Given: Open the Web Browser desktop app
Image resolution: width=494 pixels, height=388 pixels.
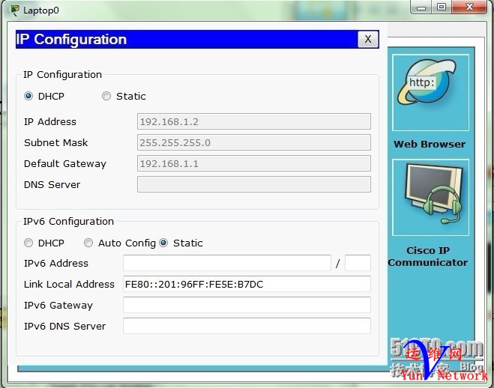Looking at the screenshot, I should pyautogui.click(x=430, y=93).
